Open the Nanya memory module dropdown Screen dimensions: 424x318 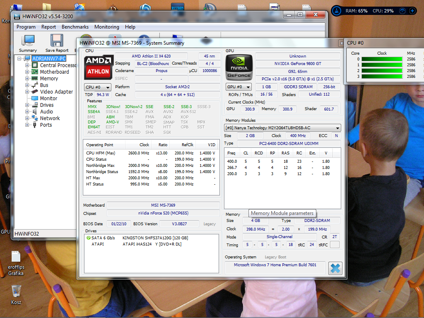click(282, 128)
